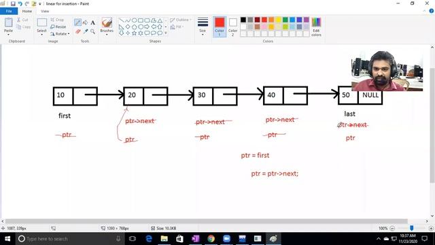Open Task View from the taskbar
The image size is (435, 245).
click(133, 239)
